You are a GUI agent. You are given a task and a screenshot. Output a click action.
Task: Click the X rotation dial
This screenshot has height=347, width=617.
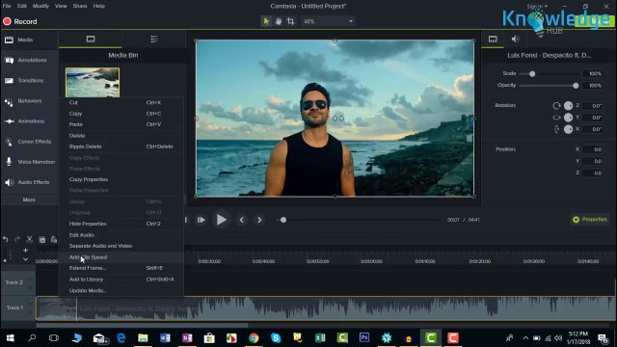[x=568, y=129]
